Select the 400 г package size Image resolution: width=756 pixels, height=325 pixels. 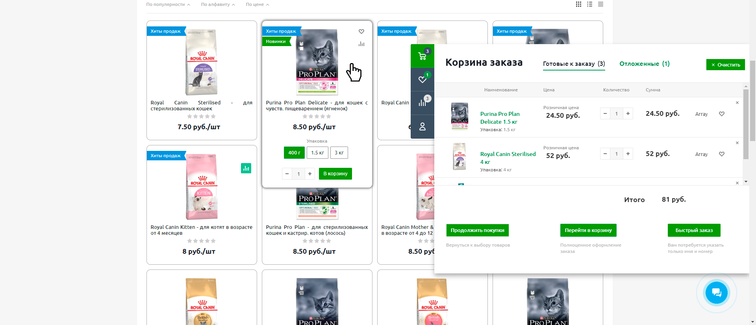[294, 153]
